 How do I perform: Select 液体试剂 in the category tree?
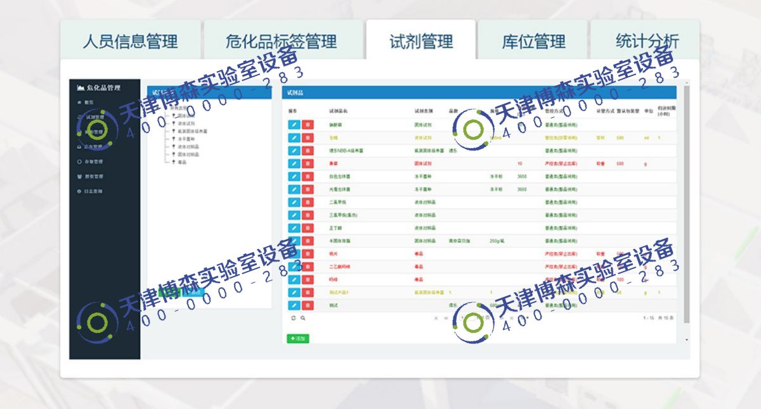[186, 123]
